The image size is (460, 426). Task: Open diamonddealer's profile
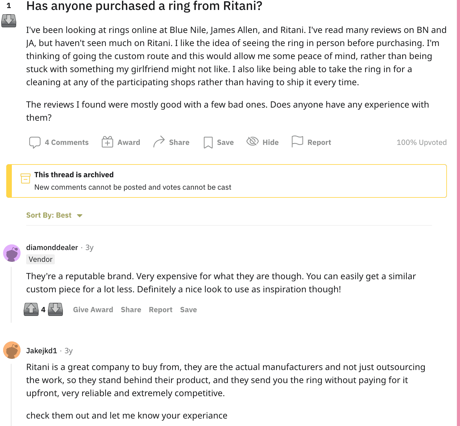(x=52, y=248)
